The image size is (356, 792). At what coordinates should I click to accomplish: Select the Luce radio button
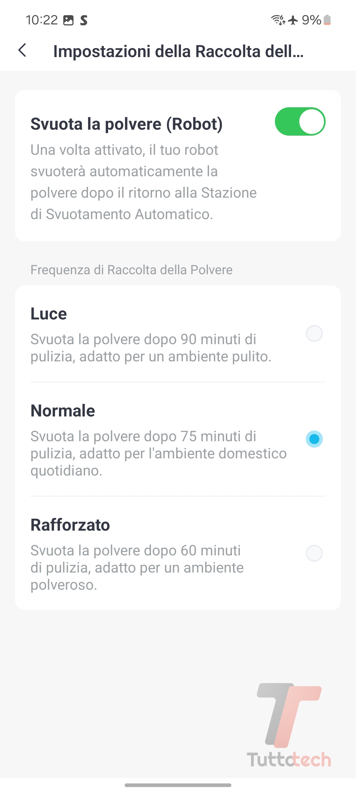[x=314, y=334]
